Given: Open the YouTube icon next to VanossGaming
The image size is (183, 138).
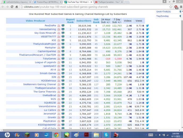Looking at the screenshot, I should point(59,29).
